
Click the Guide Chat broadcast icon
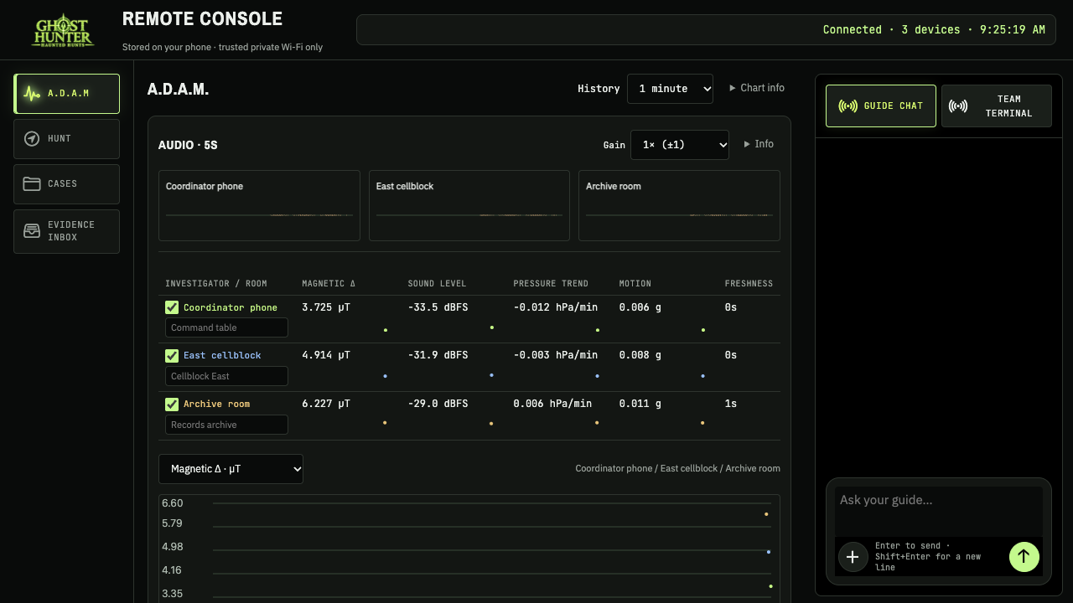tap(848, 106)
